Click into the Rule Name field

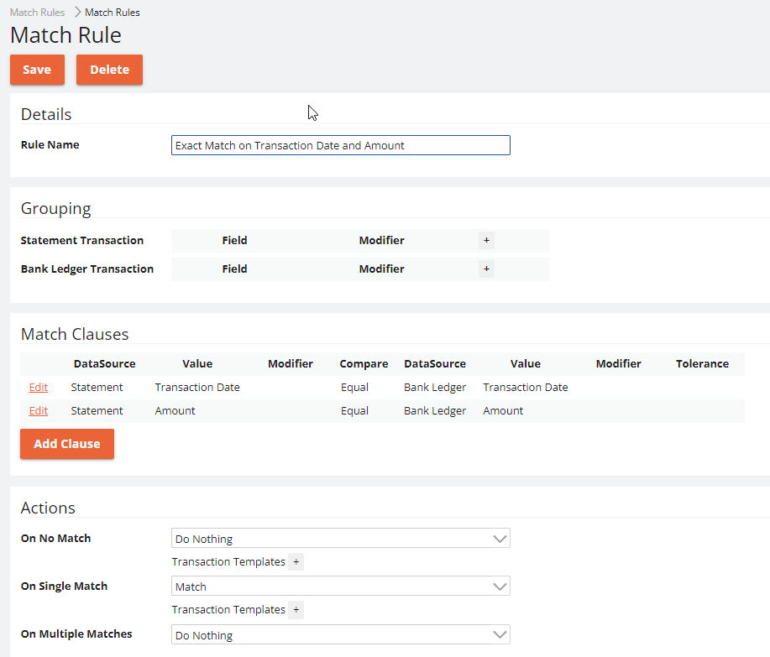click(x=340, y=145)
